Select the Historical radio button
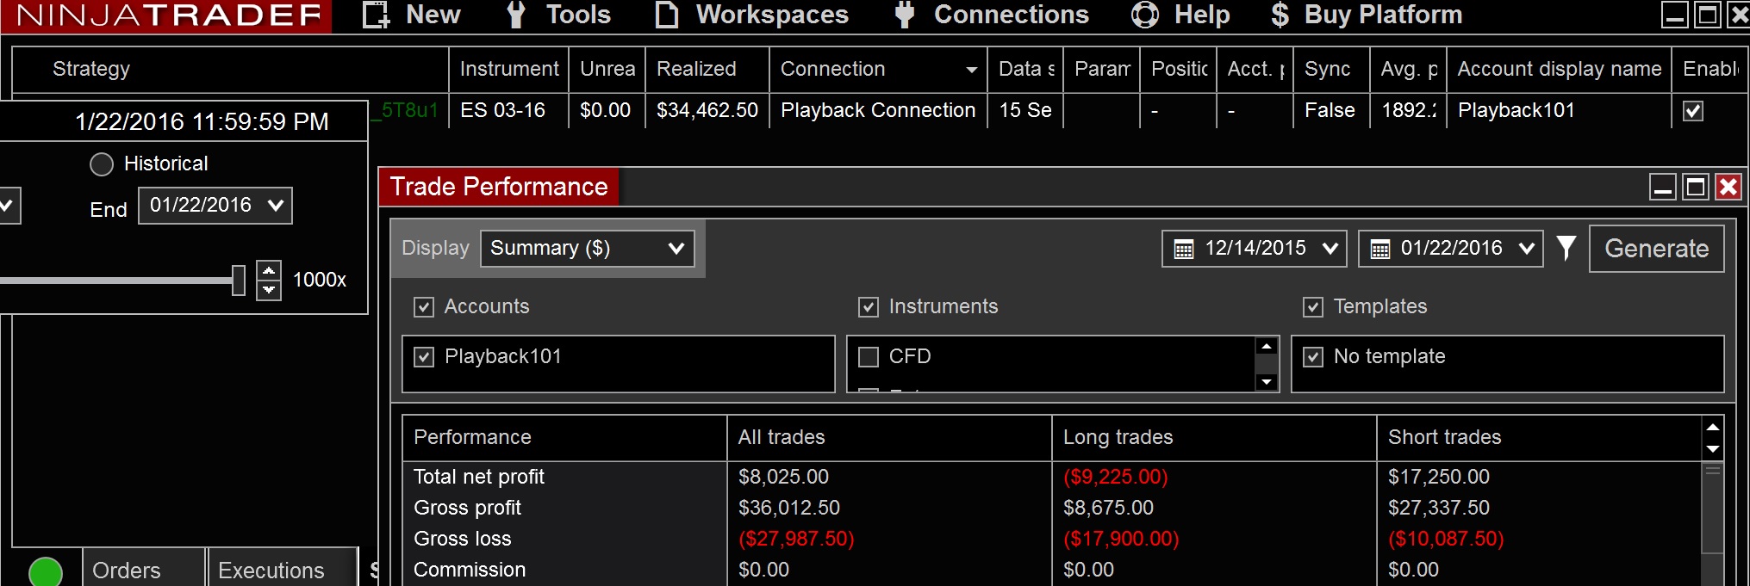This screenshot has width=1750, height=586. tap(102, 164)
